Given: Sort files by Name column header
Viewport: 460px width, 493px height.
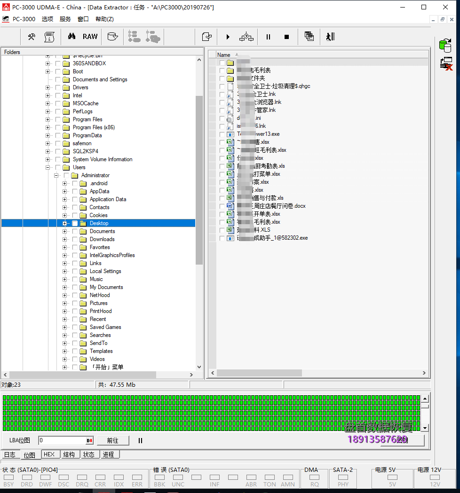Looking at the screenshot, I should tap(224, 55).
